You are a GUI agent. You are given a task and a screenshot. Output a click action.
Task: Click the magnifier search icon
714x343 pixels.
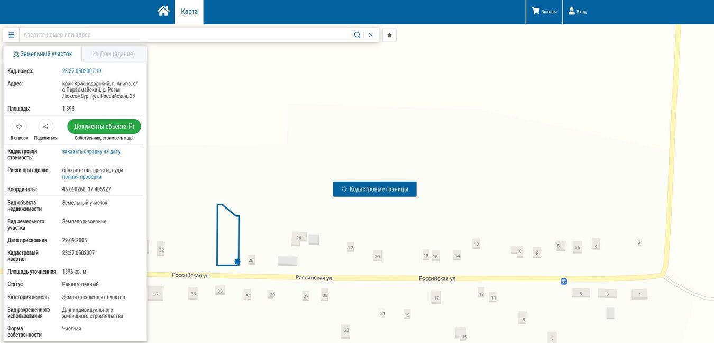357,35
